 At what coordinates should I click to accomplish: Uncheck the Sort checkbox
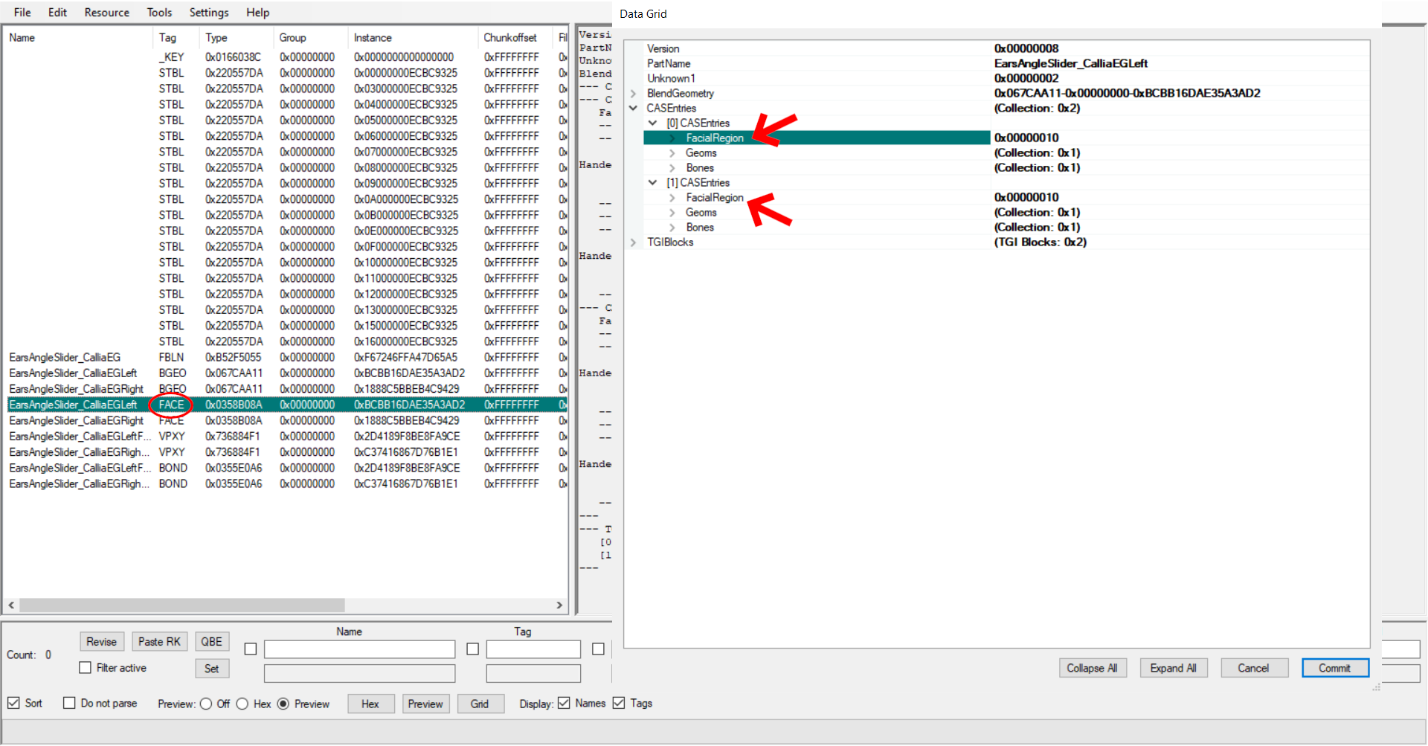(x=13, y=703)
